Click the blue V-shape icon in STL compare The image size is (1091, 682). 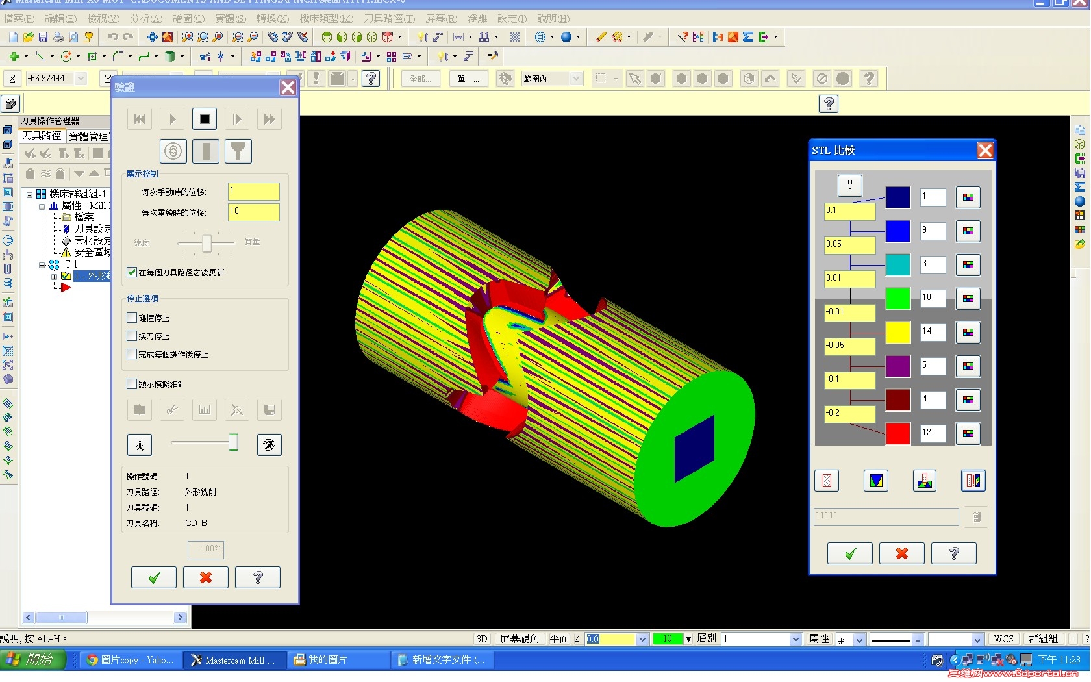876,481
